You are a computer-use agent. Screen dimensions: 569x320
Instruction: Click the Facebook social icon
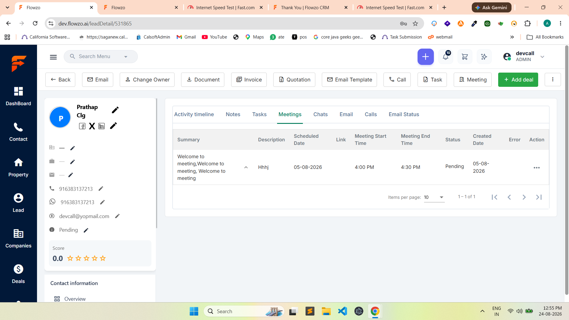pyautogui.click(x=82, y=126)
